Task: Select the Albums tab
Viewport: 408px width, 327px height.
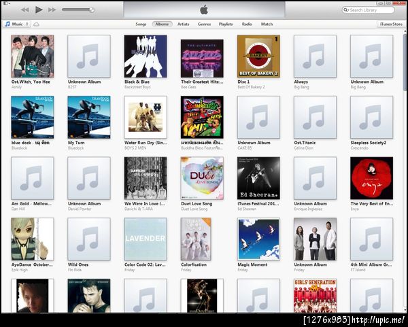Action: coord(162,24)
